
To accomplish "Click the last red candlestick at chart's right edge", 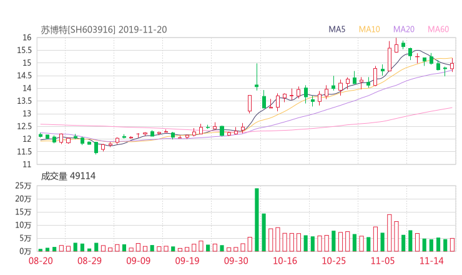I will click(x=452, y=66).
